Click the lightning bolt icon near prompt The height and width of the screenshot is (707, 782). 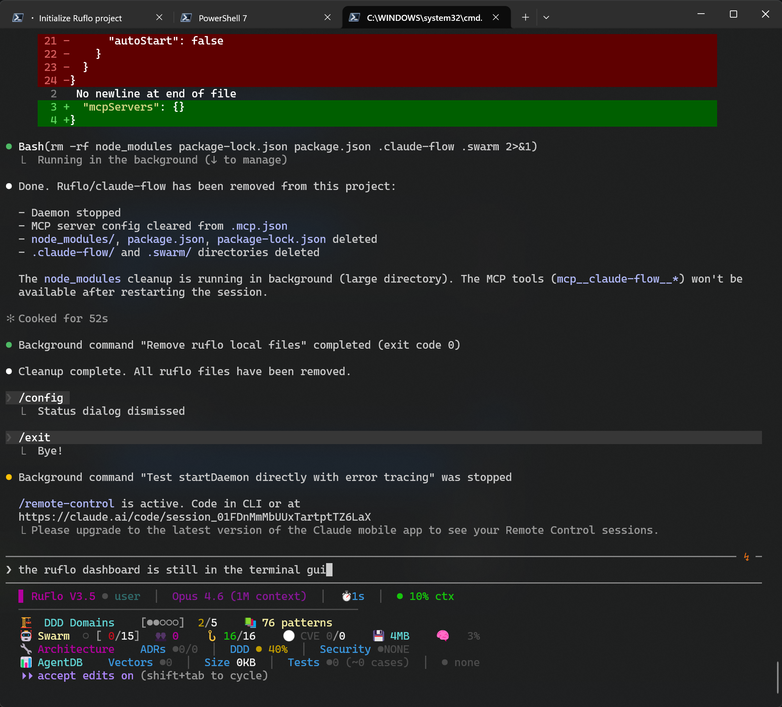[x=746, y=557]
